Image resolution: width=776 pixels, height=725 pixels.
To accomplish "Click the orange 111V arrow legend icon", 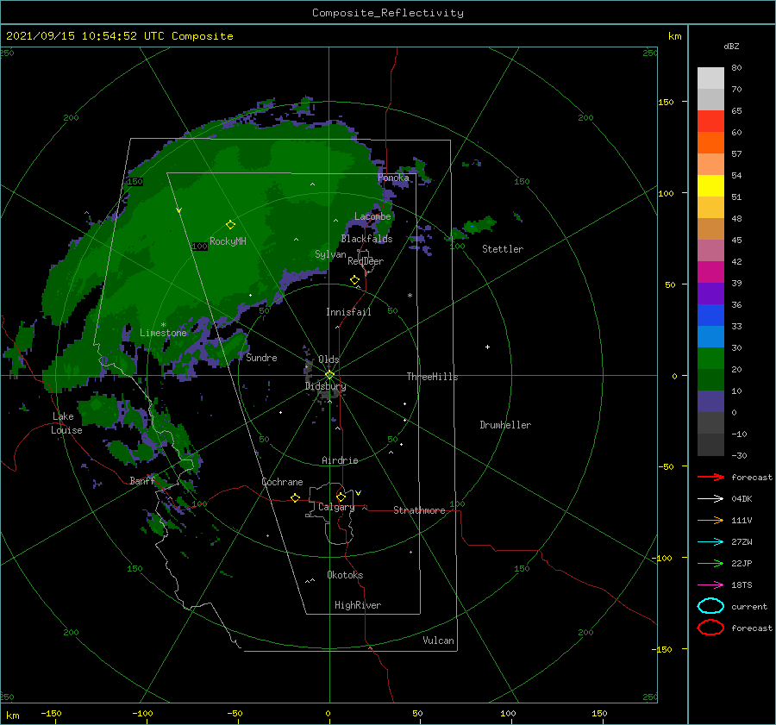I will click(710, 520).
